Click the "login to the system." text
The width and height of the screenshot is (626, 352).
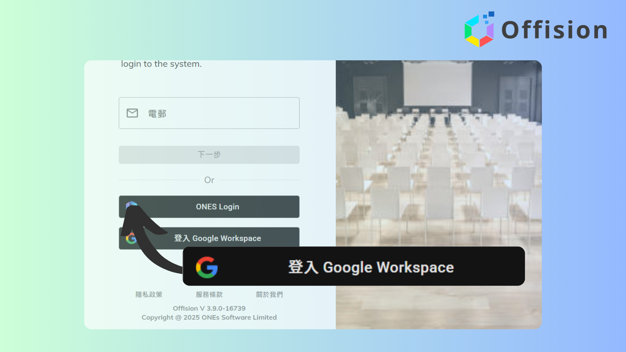[161, 64]
